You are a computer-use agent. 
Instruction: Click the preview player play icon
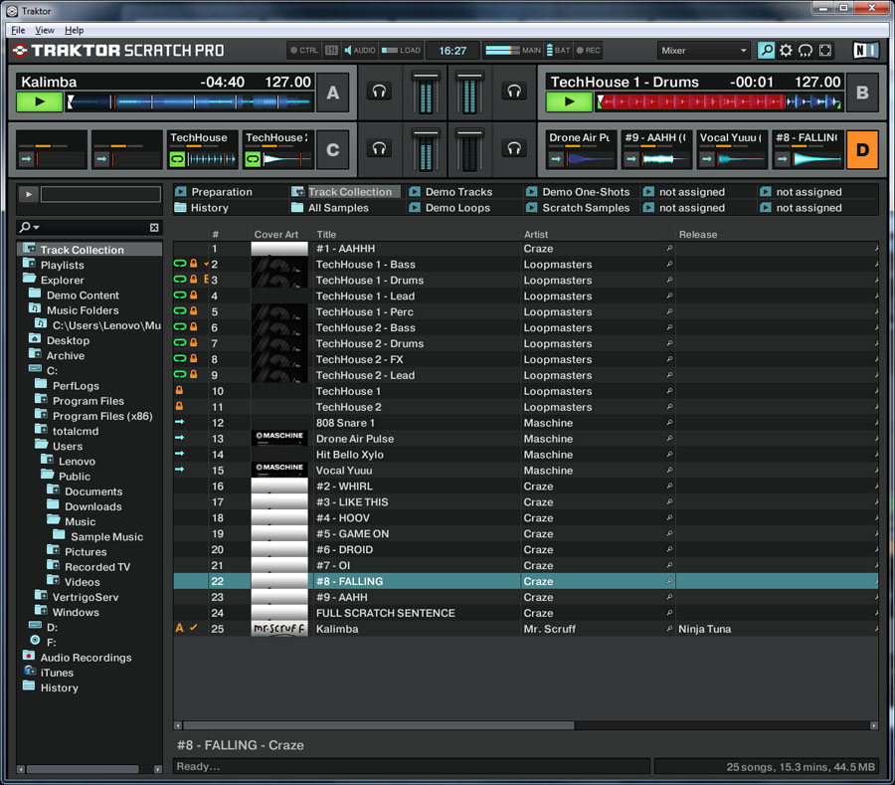[x=29, y=195]
